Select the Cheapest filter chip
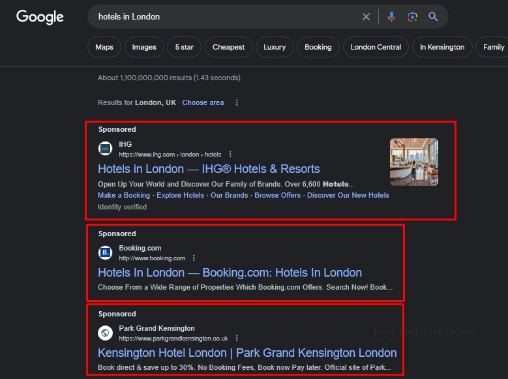The width and height of the screenshot is (508, 379). point(228,47)
